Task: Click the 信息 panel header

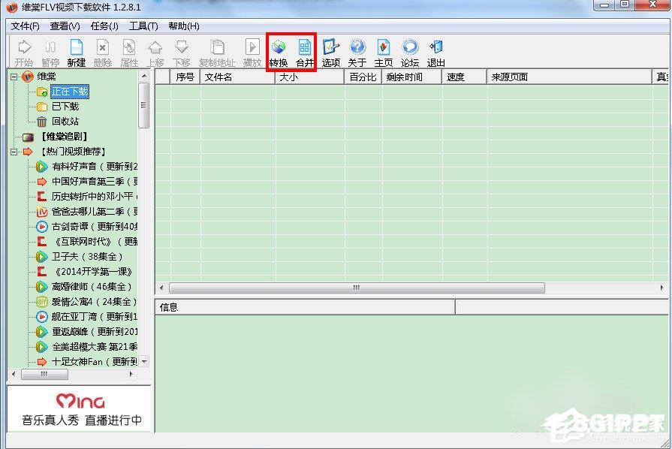Action: click(305, 307)
